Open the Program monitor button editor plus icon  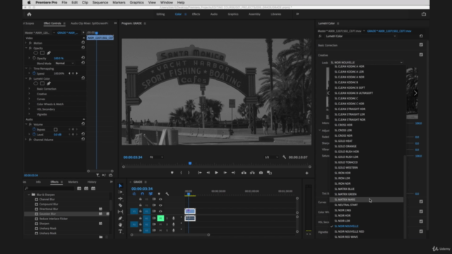click(307, 173)
